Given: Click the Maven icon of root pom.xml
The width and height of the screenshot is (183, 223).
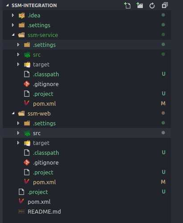Looking at the screenshot, I should 21,202.
